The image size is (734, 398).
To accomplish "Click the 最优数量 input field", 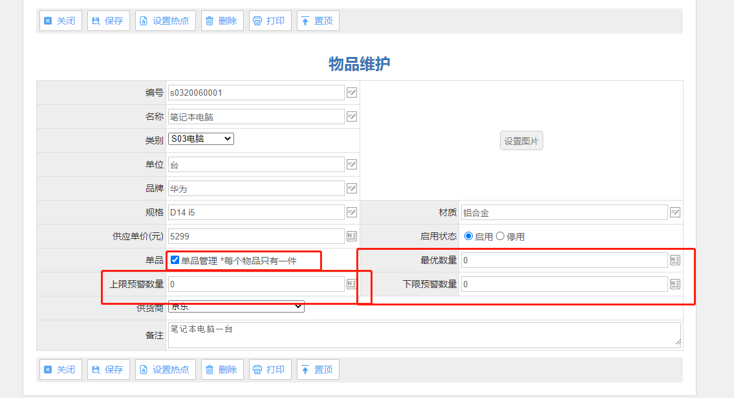I will tap(564, 260).
